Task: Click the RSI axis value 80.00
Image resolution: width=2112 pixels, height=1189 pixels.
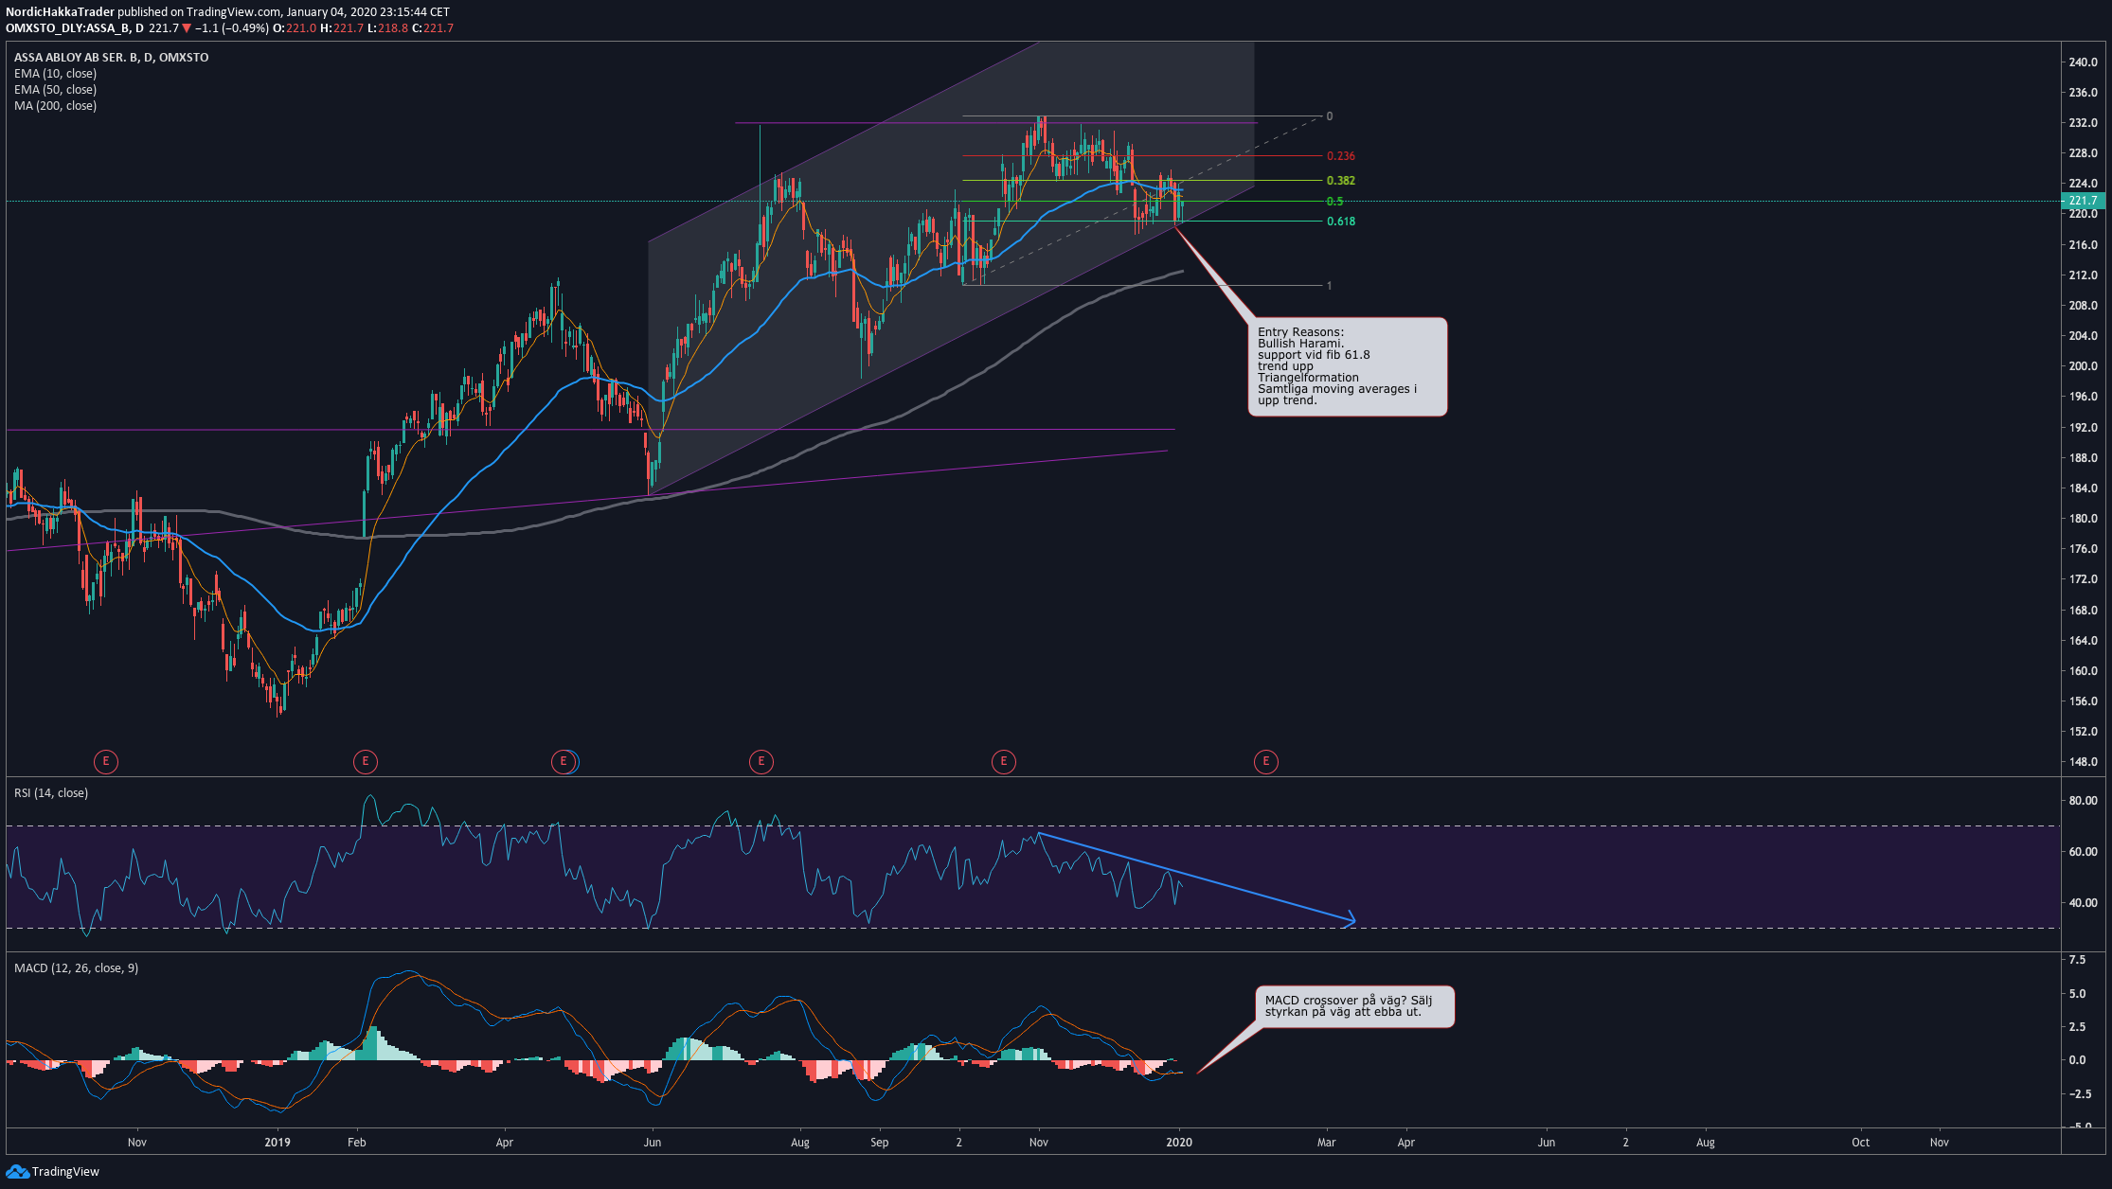Action: point(2083,801)
